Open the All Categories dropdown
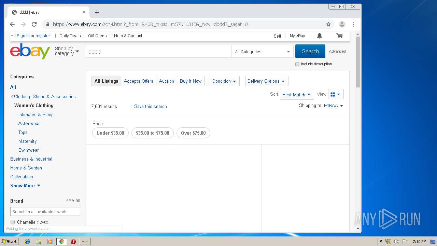Screen dimensions: 437x246 click(262, 52)
